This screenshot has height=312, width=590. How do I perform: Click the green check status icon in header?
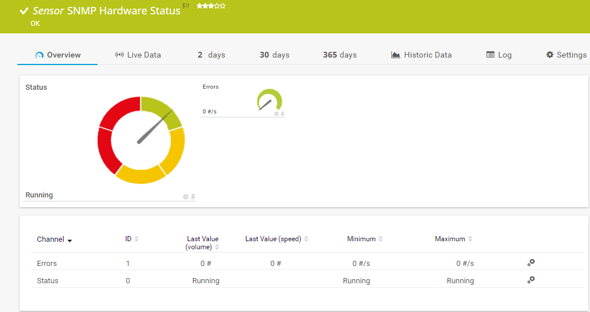click(24, 11)
